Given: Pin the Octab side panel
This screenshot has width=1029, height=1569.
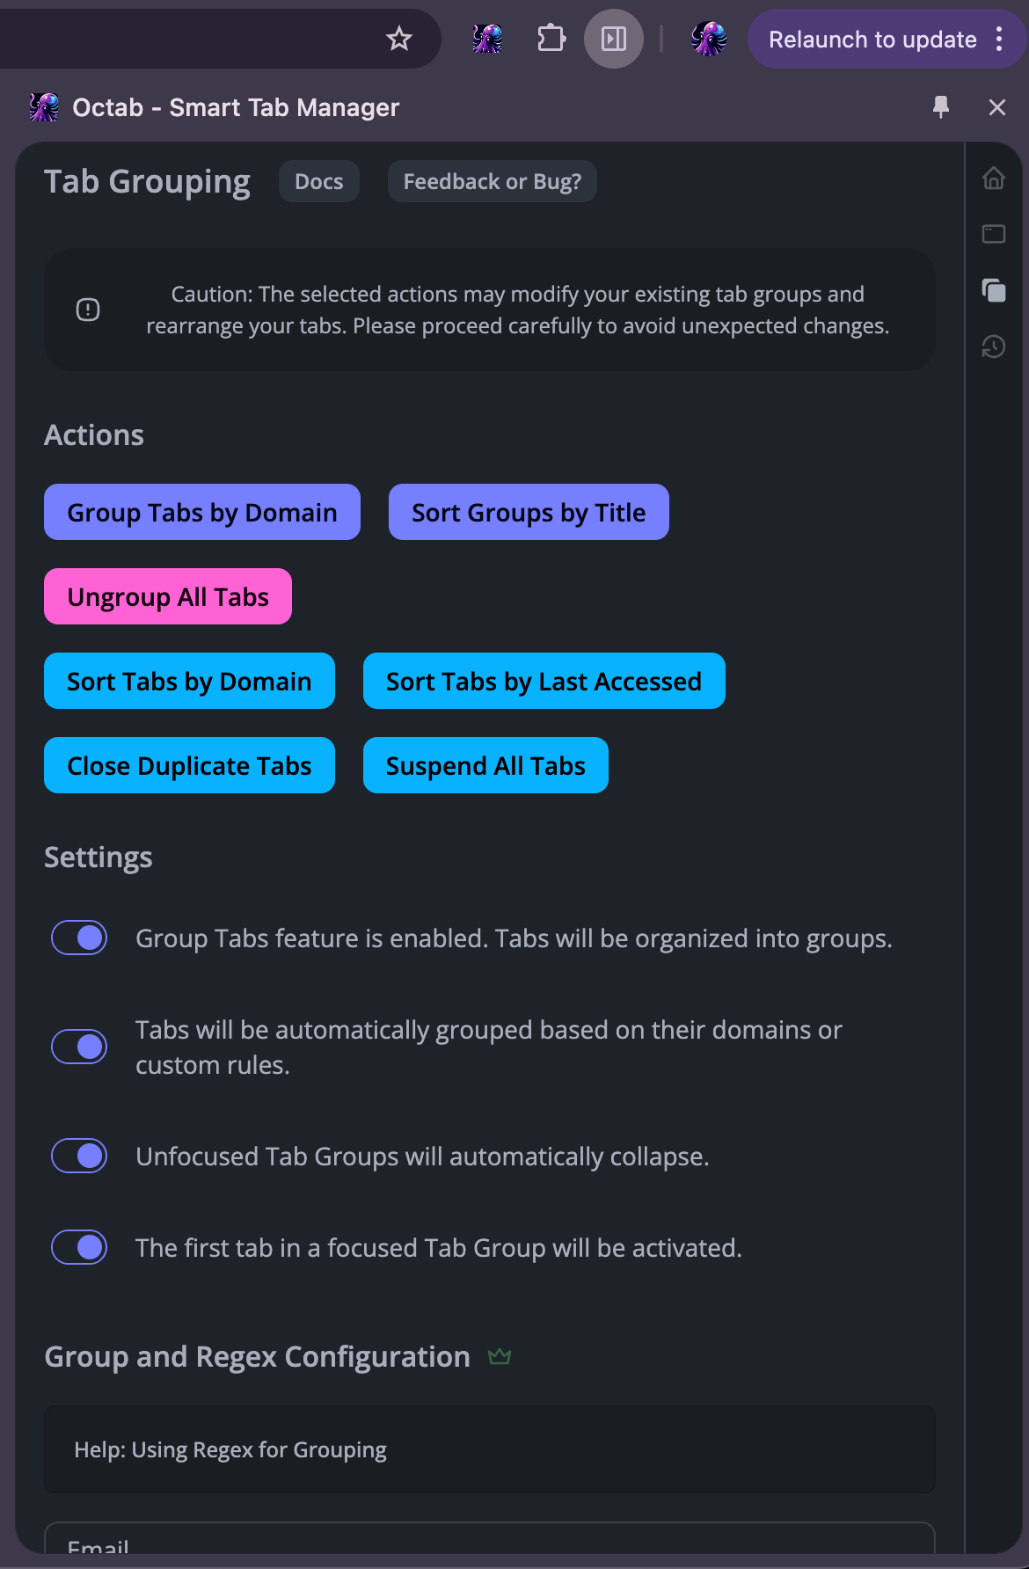Looking at the screenshot, I should pos(940,106).
